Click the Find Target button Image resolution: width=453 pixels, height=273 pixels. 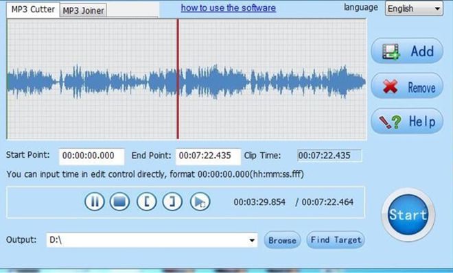coord(336,240)
